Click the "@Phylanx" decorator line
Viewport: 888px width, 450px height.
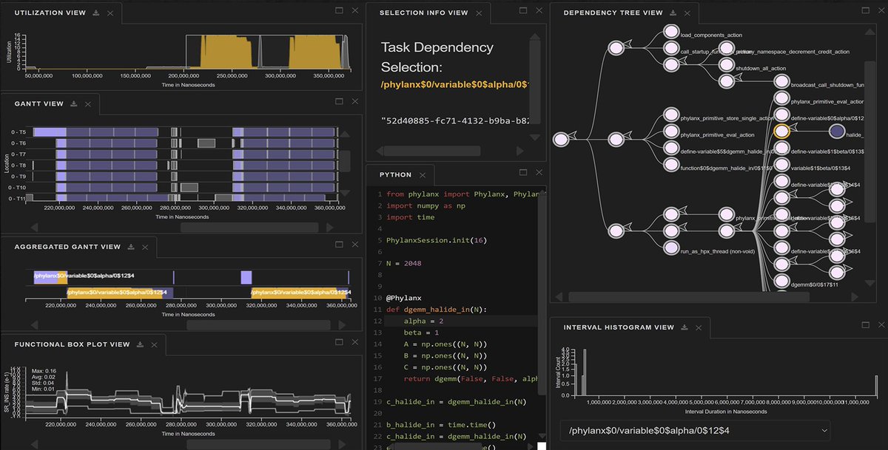tap(404, 298)
